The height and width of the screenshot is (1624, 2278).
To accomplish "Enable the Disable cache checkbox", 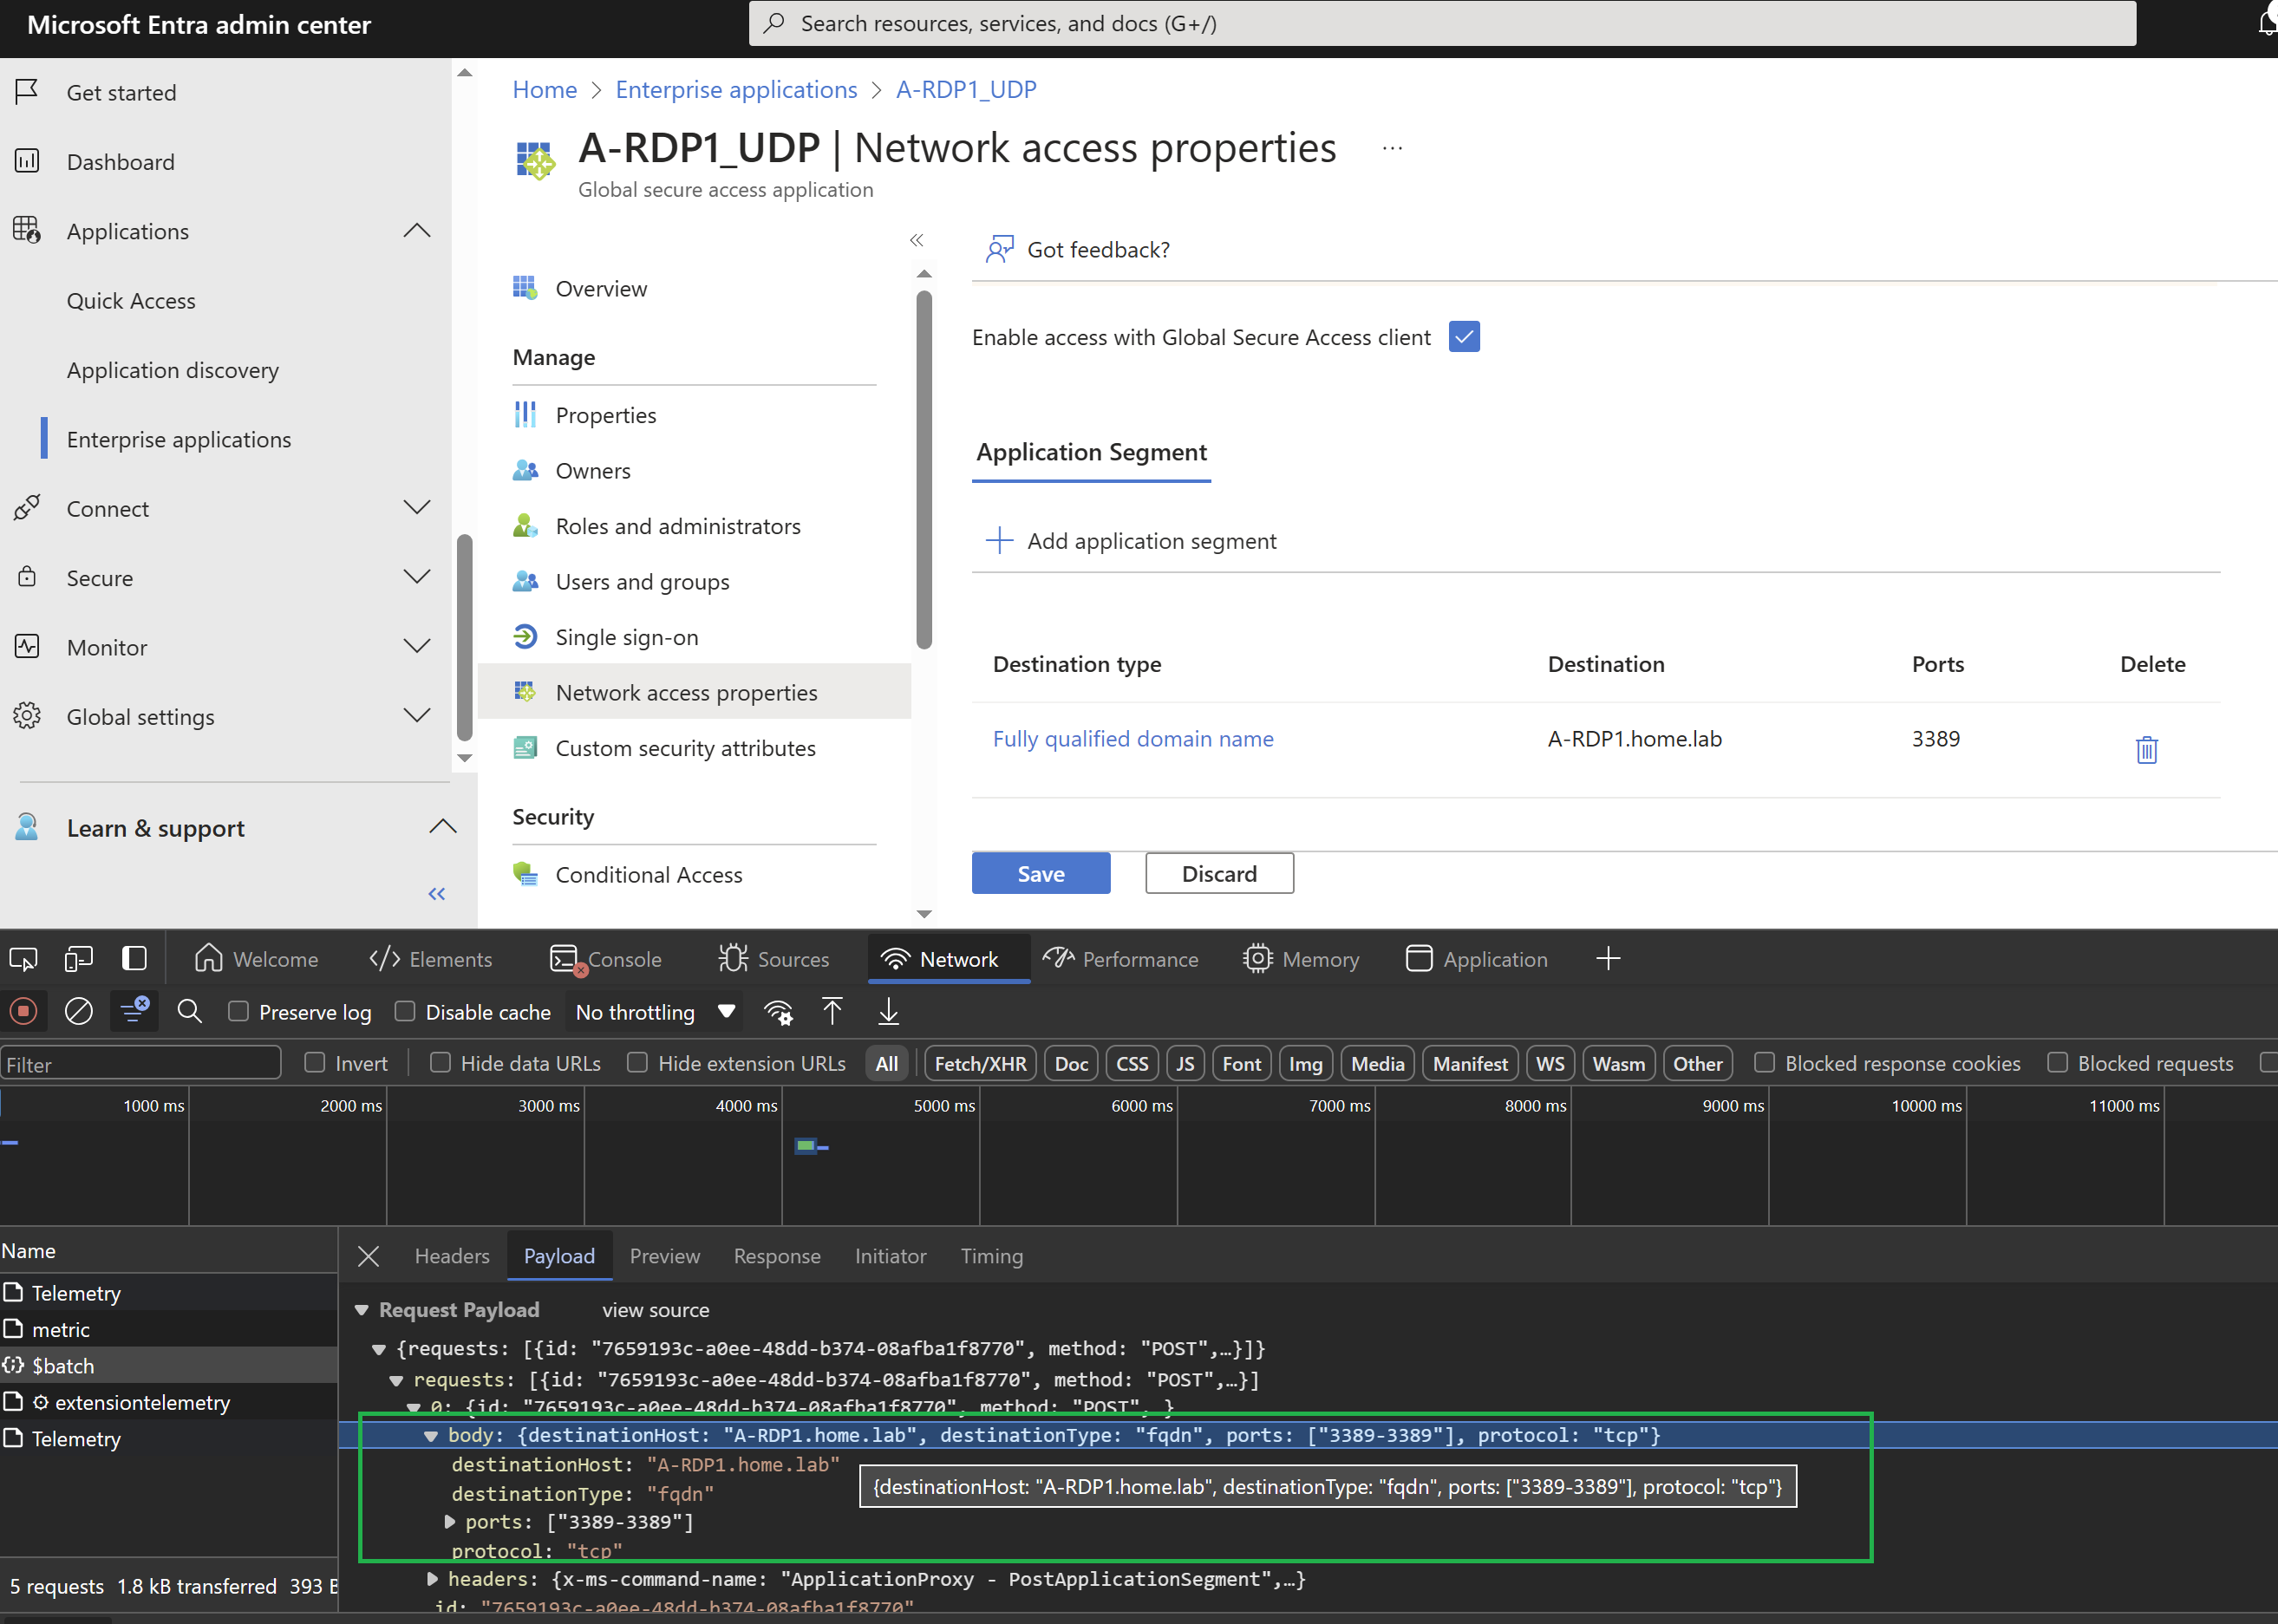I will (405, 1011).
